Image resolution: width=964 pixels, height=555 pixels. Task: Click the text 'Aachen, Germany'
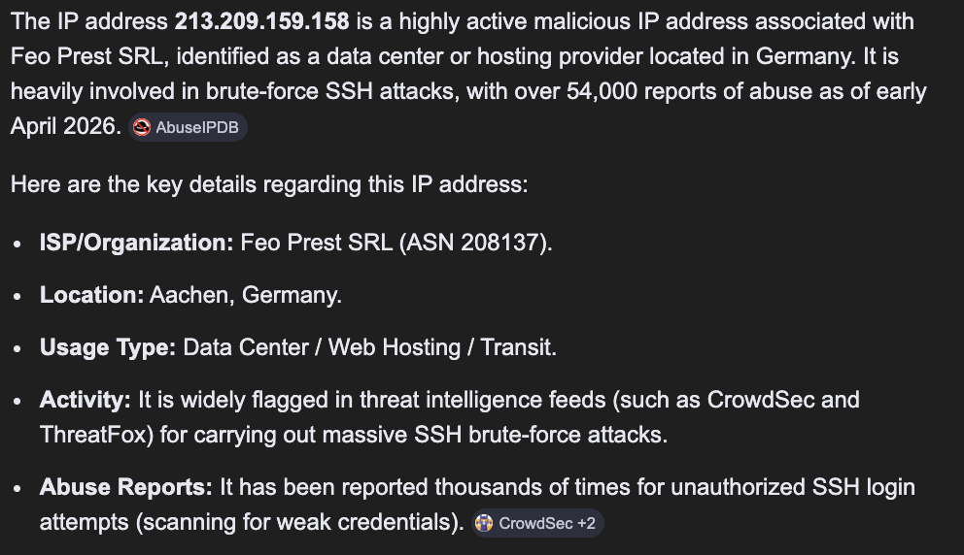point(244,295)
